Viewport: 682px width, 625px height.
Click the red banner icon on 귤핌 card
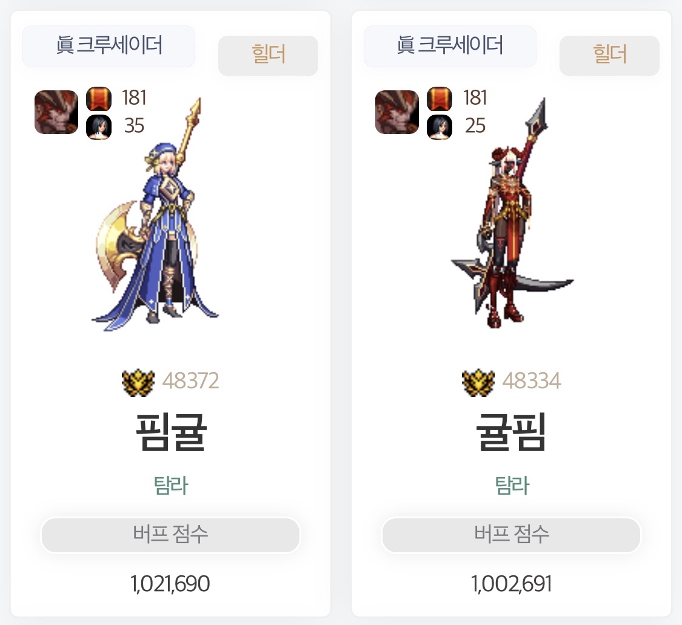click(x=440, y=99)
